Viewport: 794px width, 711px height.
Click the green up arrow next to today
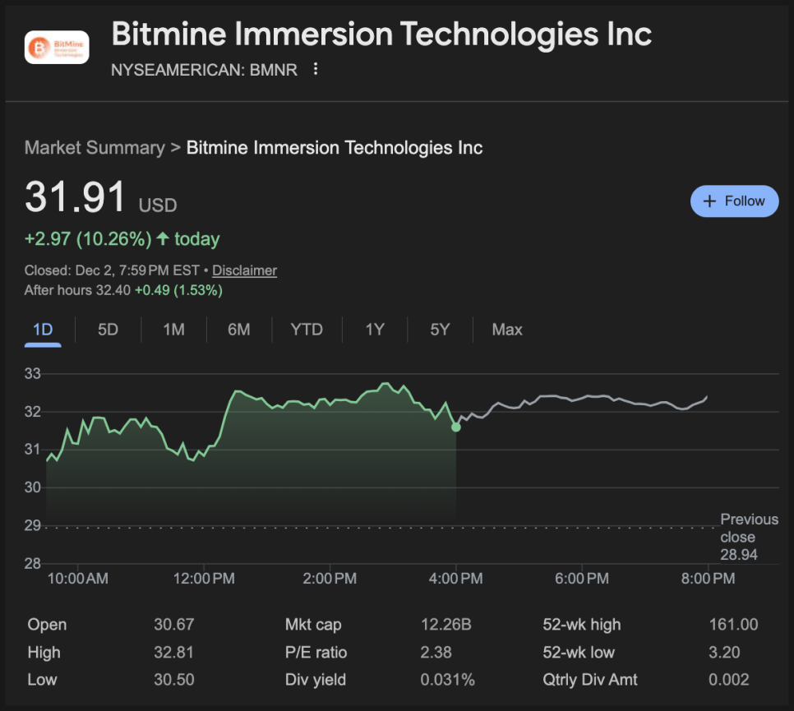pos(163,239)
